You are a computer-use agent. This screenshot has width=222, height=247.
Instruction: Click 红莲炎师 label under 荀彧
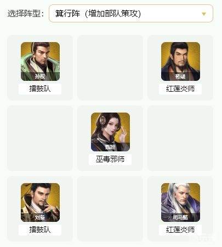point(180,89)
